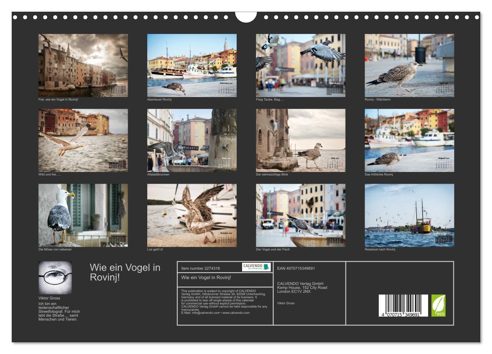Viewport: 492px width, 354px height.
Task: Open the 'Wild und frei' flying seagull photo
Action: [83, 140]
